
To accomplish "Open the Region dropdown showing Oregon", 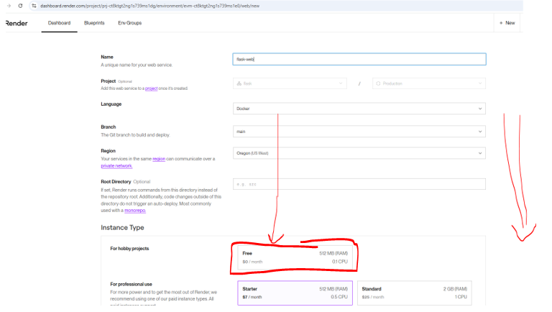I will coord(359,153).
